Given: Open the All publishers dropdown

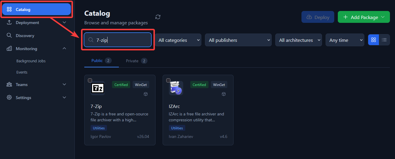Looking at the screenshot, I should pyautogui.click(x=238, y=40).
